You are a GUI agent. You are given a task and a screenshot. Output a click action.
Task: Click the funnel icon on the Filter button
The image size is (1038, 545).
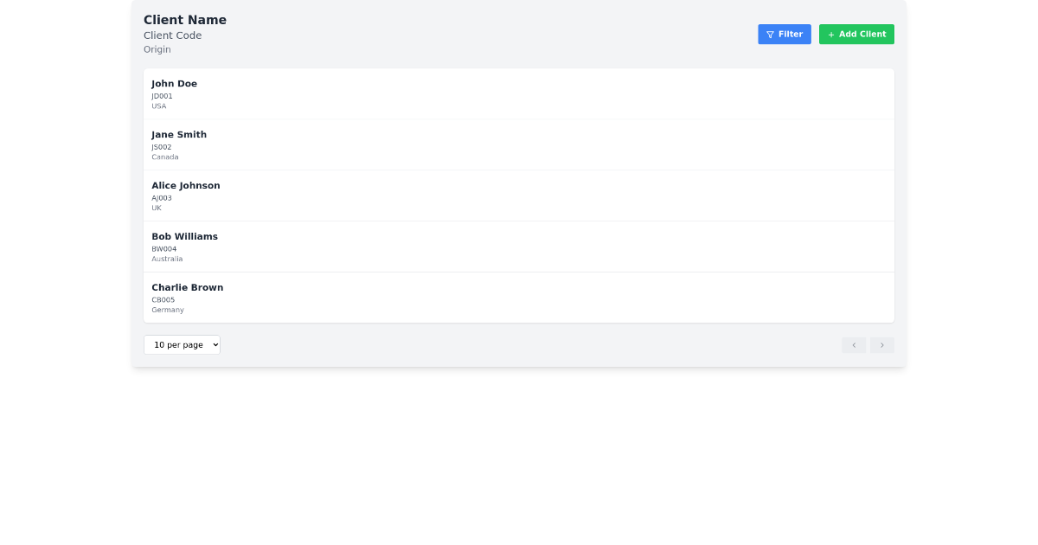pyautogui.click(x=770, y=35)
